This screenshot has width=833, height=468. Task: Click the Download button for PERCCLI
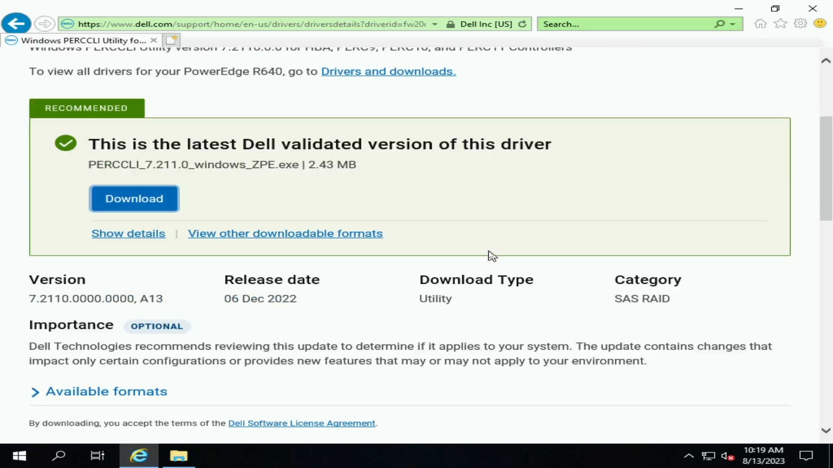click(134, 198)
